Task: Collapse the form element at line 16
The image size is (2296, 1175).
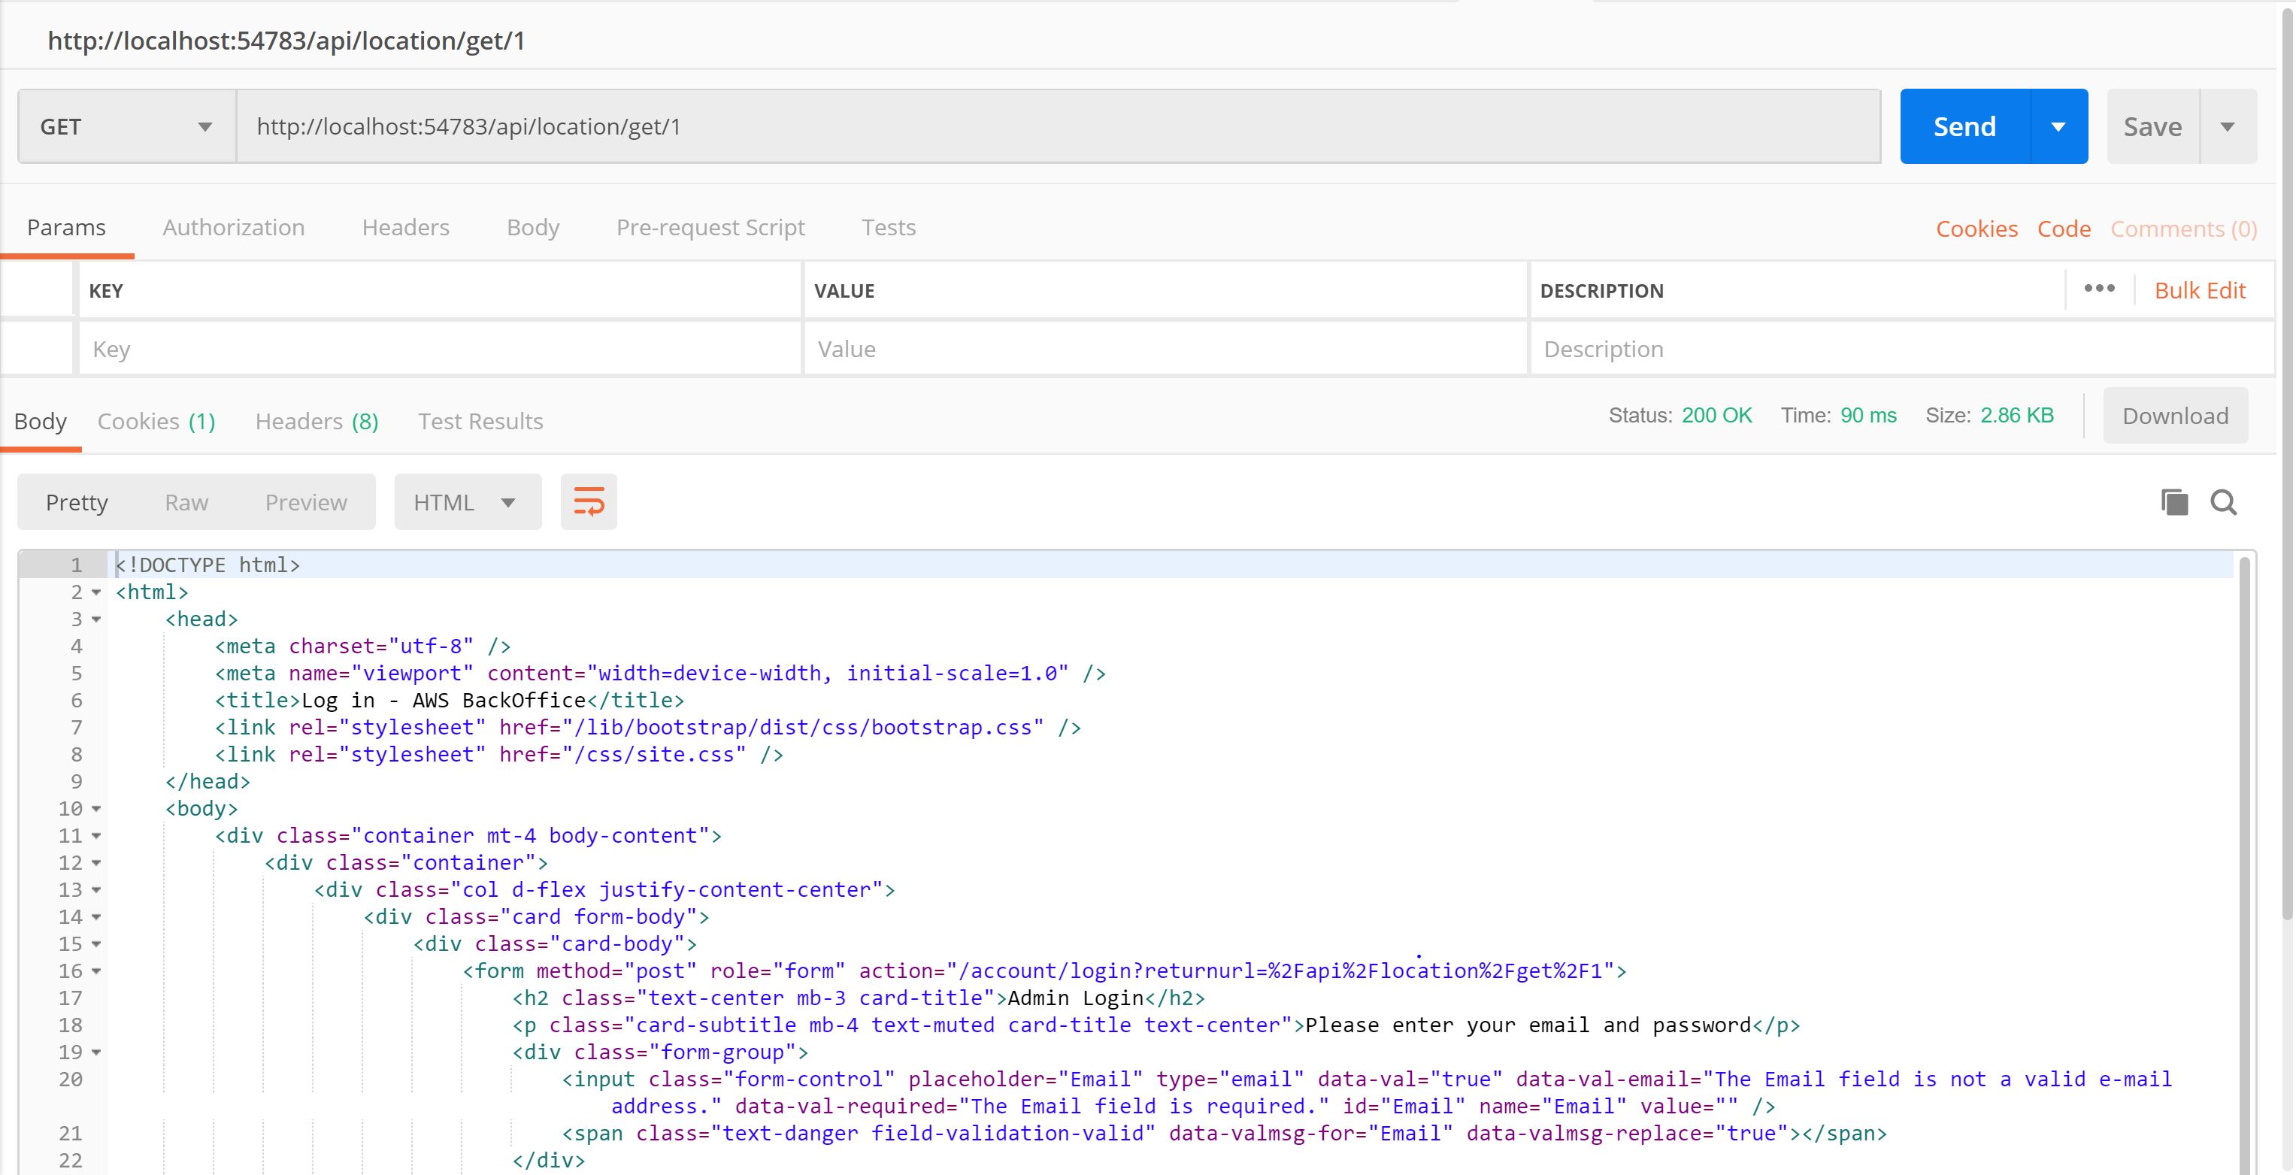Action: click(x=95, y=971)
